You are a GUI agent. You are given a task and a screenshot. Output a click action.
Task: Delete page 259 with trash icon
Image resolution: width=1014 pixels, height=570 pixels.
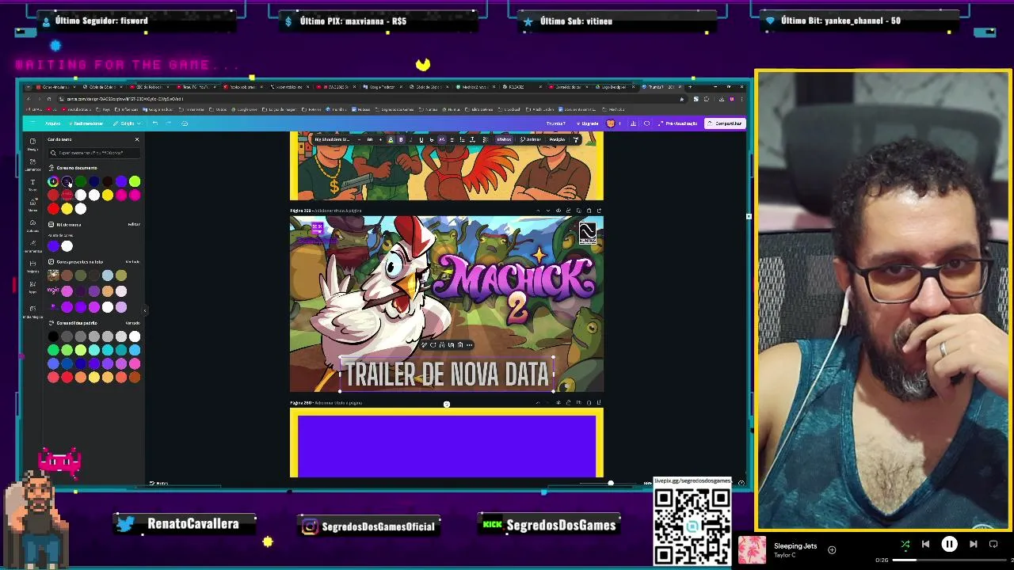589,211
